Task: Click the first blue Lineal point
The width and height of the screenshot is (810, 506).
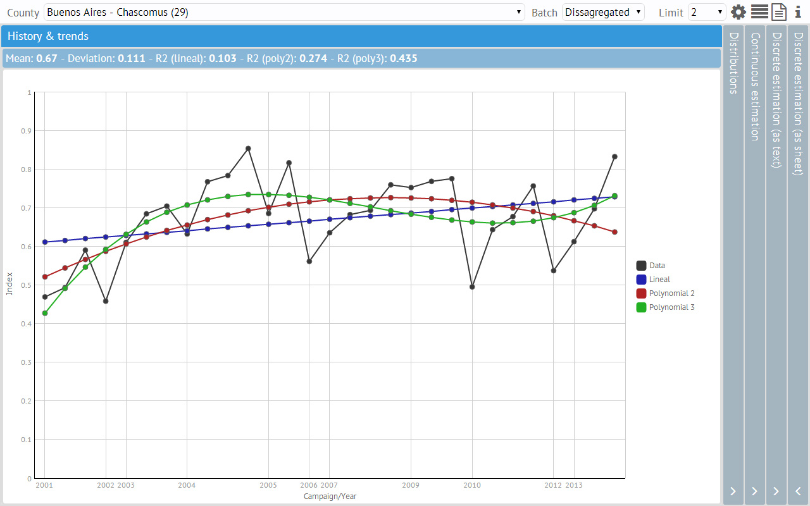Action: [x=45, y=242]
